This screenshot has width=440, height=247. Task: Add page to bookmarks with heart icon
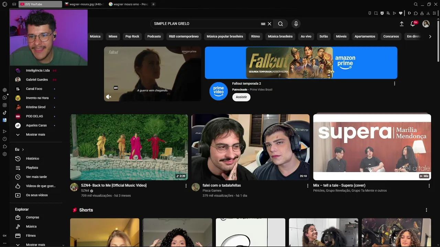pyautogui.click(x=400, y=13)
